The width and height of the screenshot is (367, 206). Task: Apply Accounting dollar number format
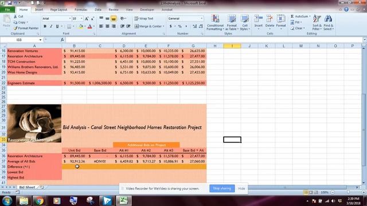pos(171,26)
